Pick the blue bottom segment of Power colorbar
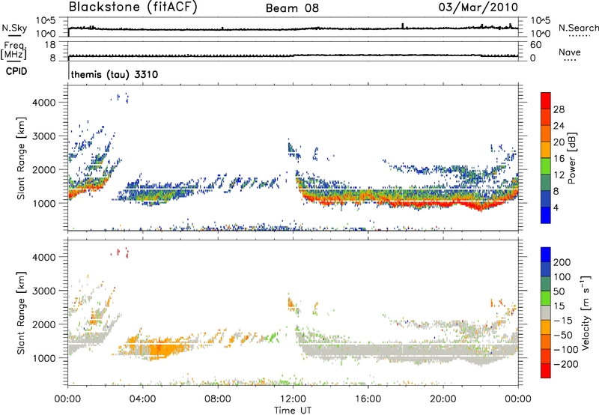599x415 pixels. point(546,215)
